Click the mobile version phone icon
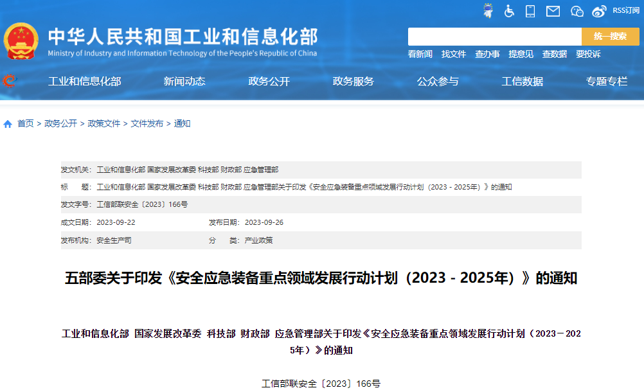The image size is (644, 390). tap(530, 11)
